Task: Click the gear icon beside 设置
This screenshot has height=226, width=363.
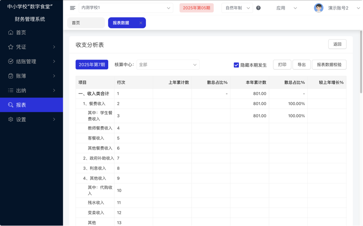Action: tap(11, 119)
